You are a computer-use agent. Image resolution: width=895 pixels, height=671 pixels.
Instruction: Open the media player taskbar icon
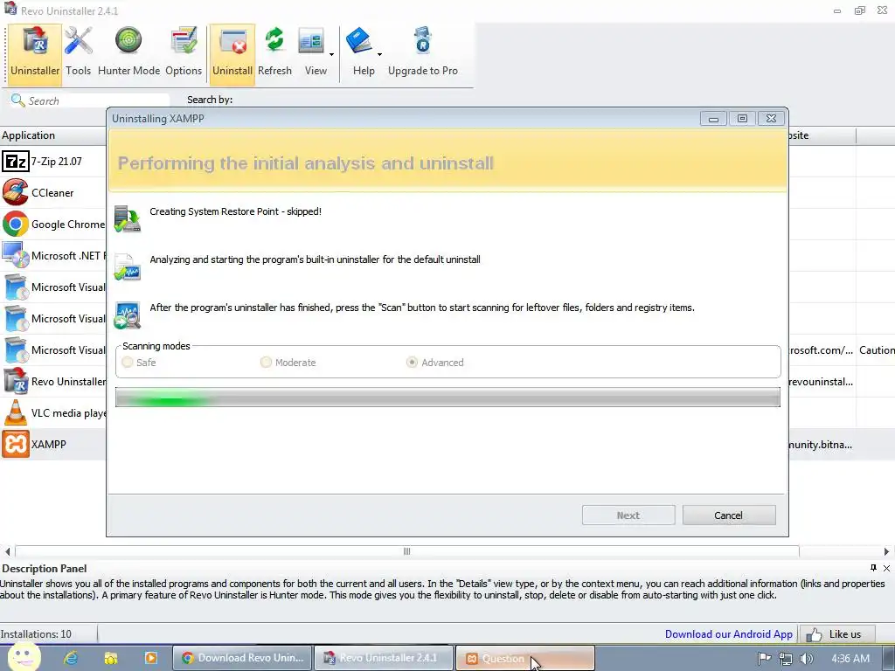click(x=151, y=658)
